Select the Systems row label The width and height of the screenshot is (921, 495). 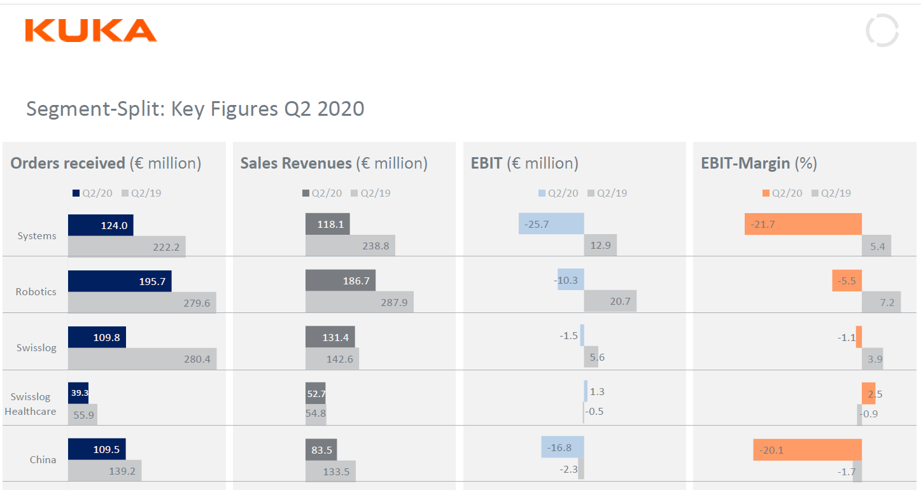(x=37, y=236)
